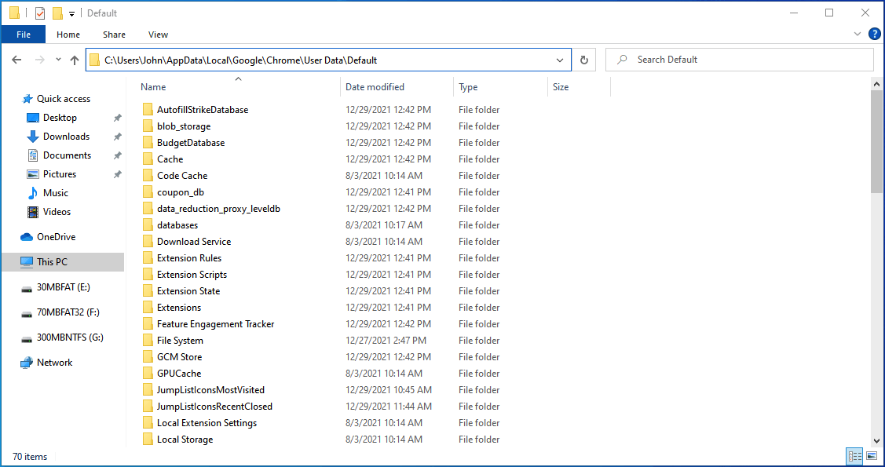Refresh the current folder view
Screen dimensions: 885x467
point(583,60)
